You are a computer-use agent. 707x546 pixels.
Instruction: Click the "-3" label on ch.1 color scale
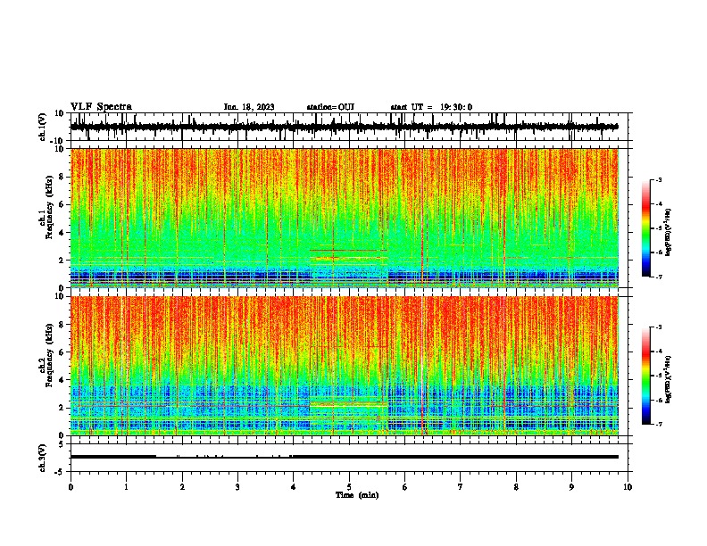tap(658, 179)
